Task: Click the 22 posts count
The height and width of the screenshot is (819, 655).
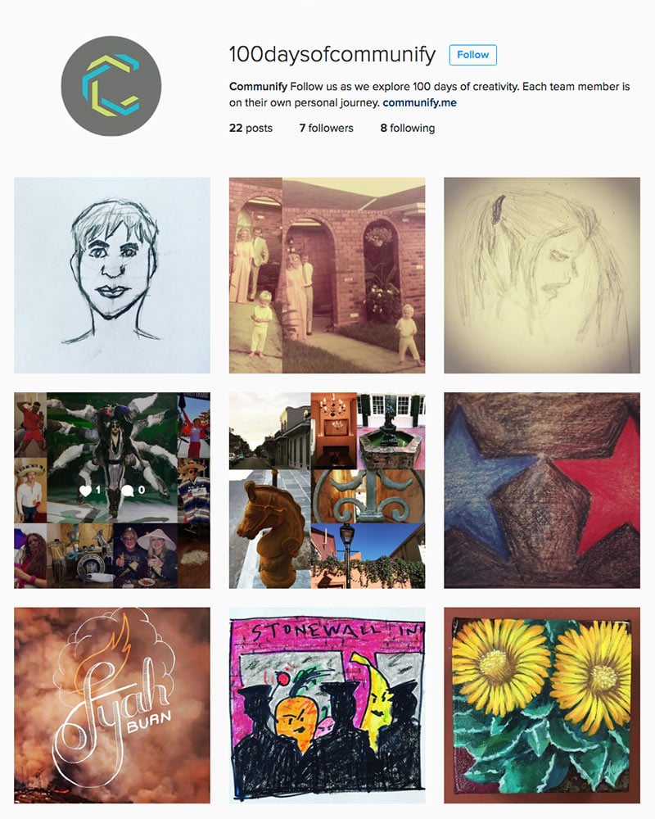Action: coord(251,128)
